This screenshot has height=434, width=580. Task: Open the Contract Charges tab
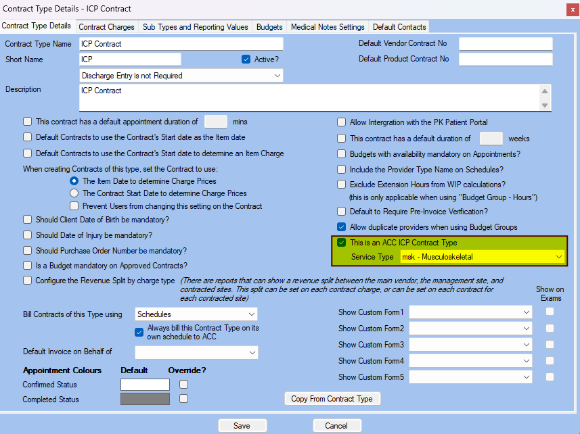coord(106,27)
